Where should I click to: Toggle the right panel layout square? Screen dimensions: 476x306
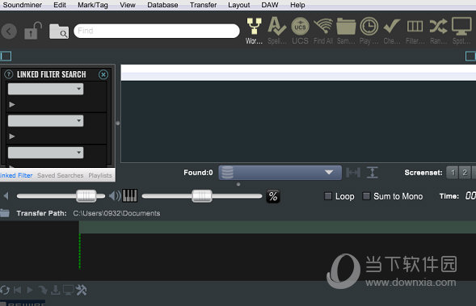[471, 56]
